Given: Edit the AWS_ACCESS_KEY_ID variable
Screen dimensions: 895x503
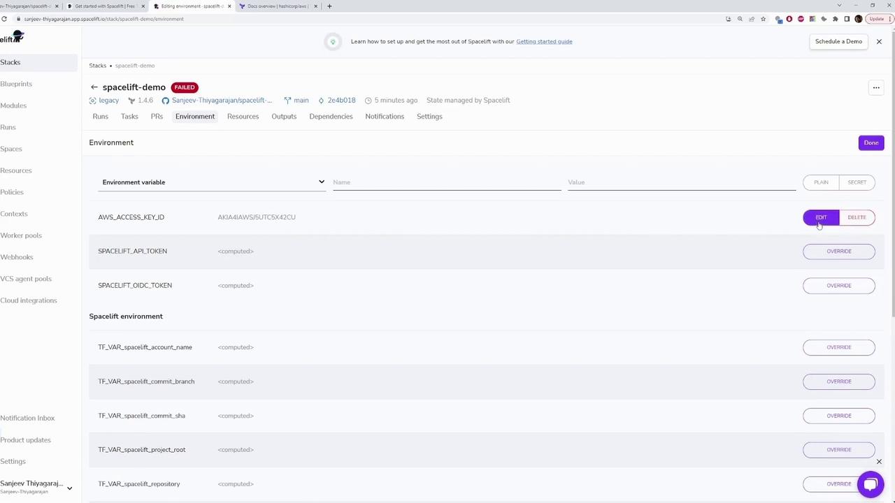Looking at the screenshot, I should coord(821,217).
